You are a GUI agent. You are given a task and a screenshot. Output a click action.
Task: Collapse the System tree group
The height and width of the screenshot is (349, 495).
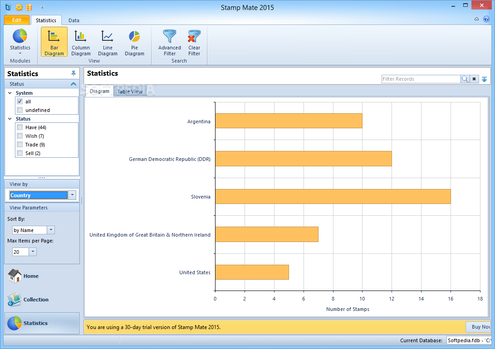(10, 93)
